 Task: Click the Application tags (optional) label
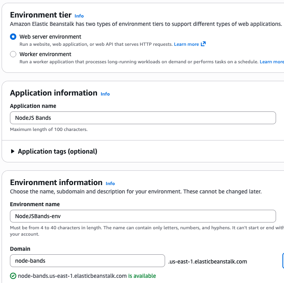coord(57,151)
